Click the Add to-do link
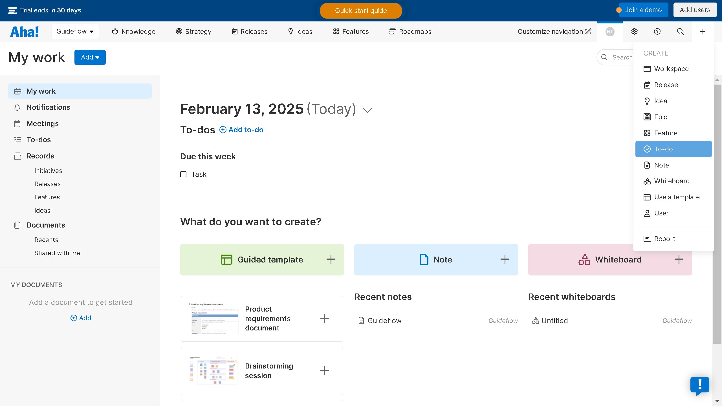Image resolution: width=722 pixels, height=406 pixels. coord(241,130)
